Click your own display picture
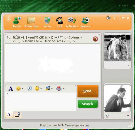The image size is (135, 130). [117, 98]
